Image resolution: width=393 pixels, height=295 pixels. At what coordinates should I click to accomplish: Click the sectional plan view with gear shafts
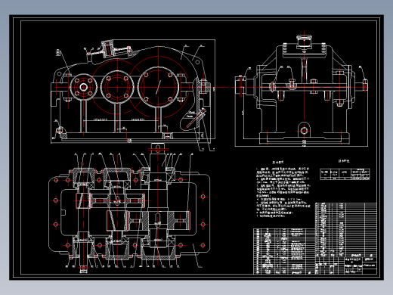click(129, 208)
